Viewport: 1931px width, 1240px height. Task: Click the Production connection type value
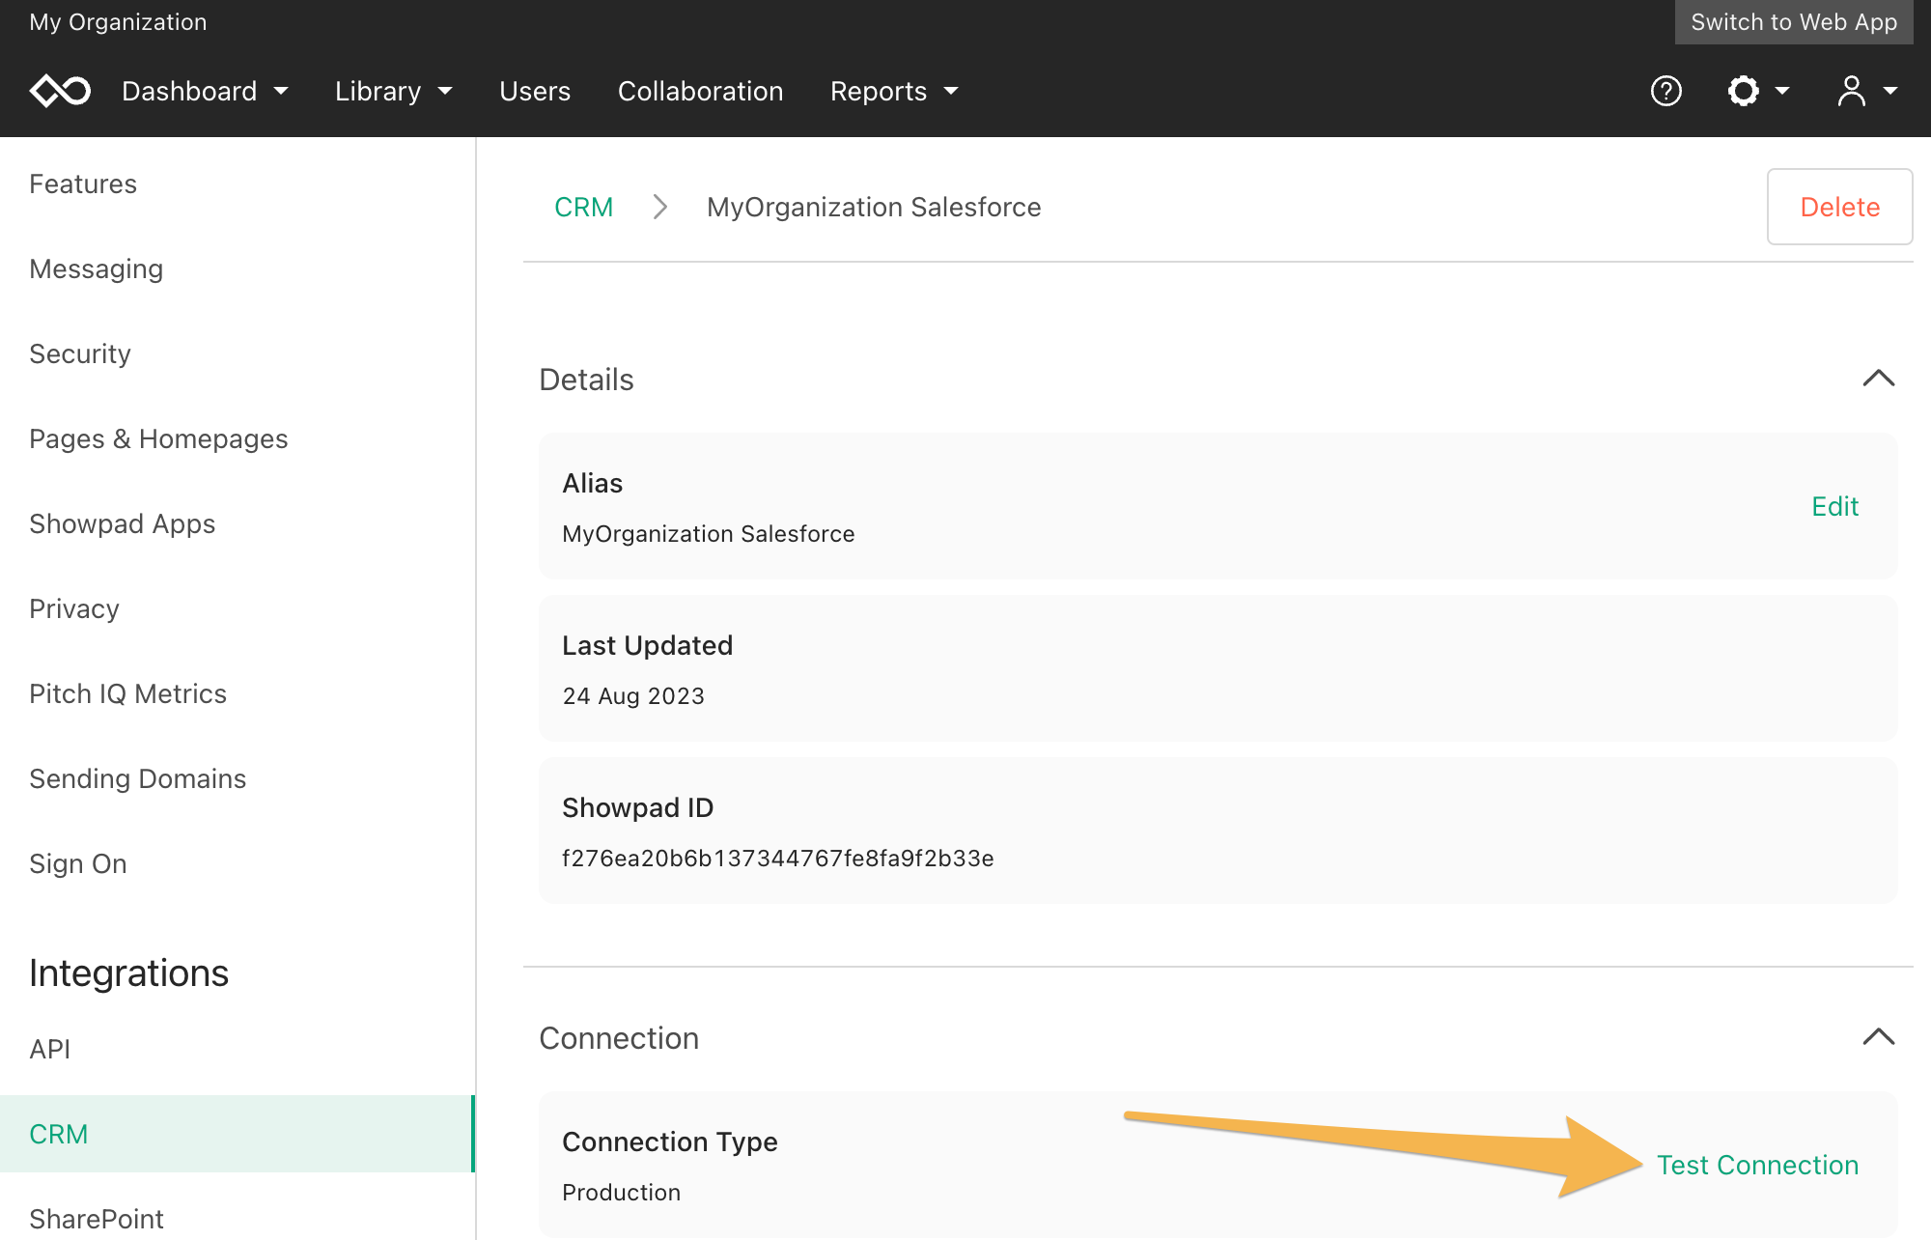pyautogui.click(x=622, y=1192)
